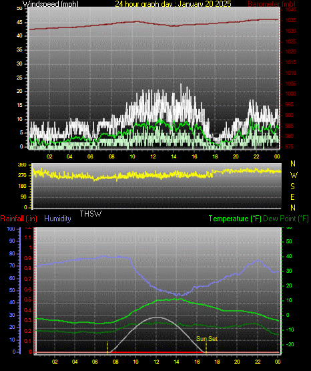Viewport: 311px width, 371px height.
Task: Click the 'Barometer (mb)' axis title
Action: [x=272, y=3]
